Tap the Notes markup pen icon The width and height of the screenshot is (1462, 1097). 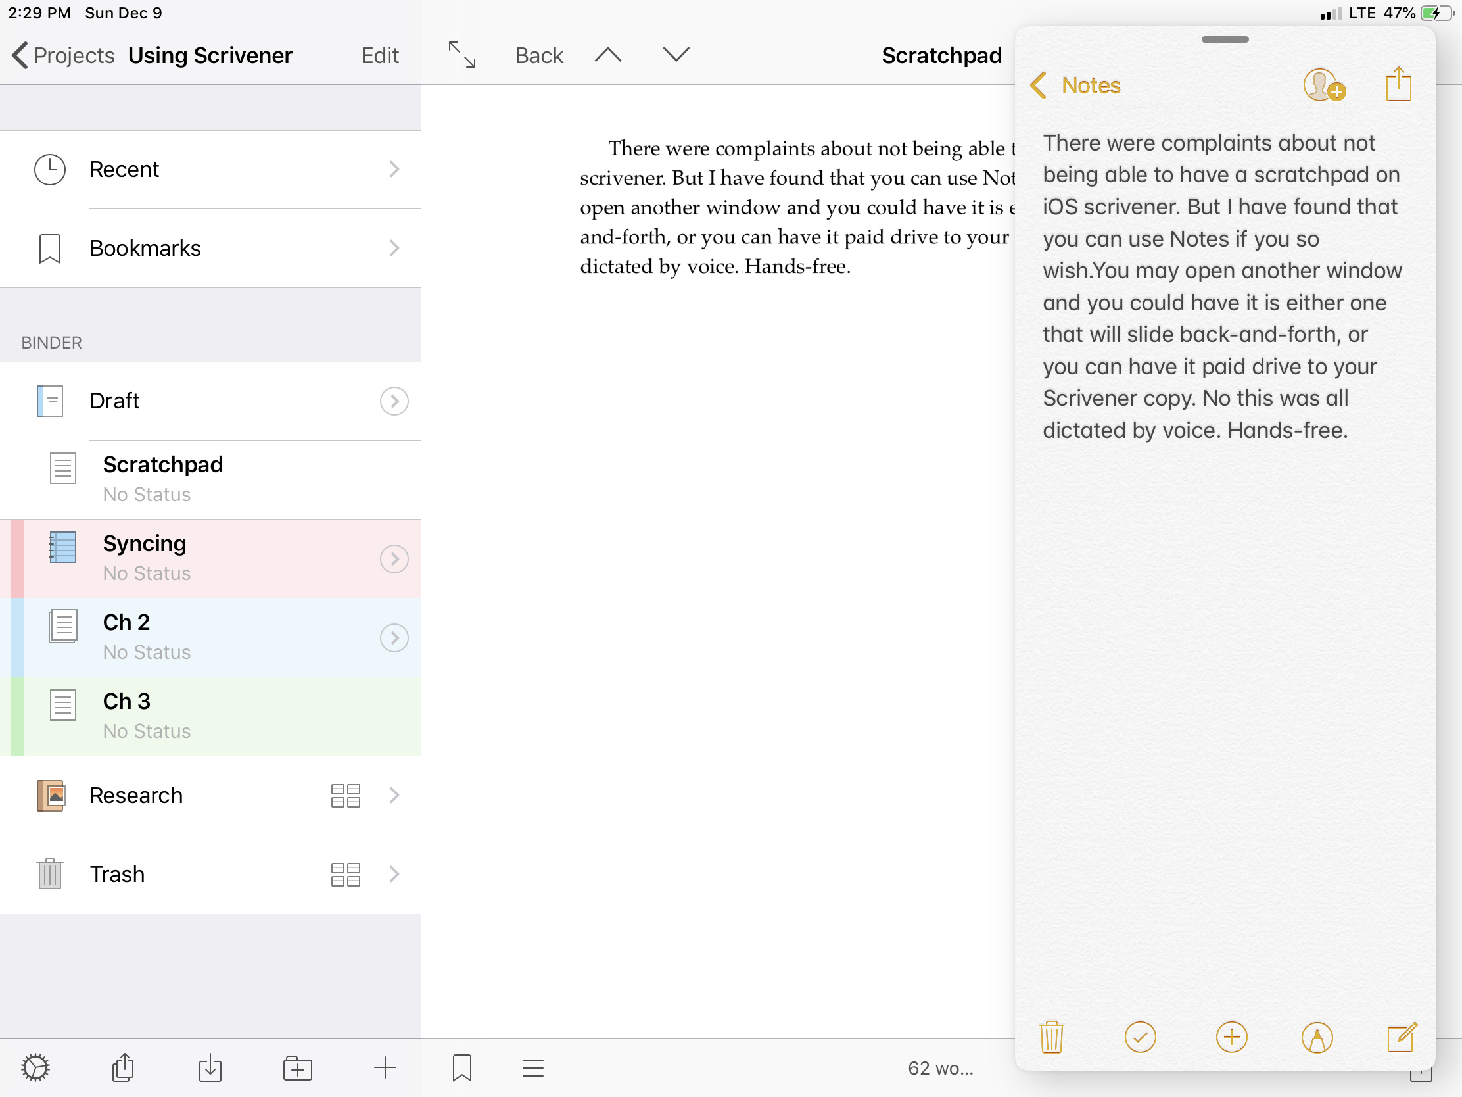click(1317, 1036)
